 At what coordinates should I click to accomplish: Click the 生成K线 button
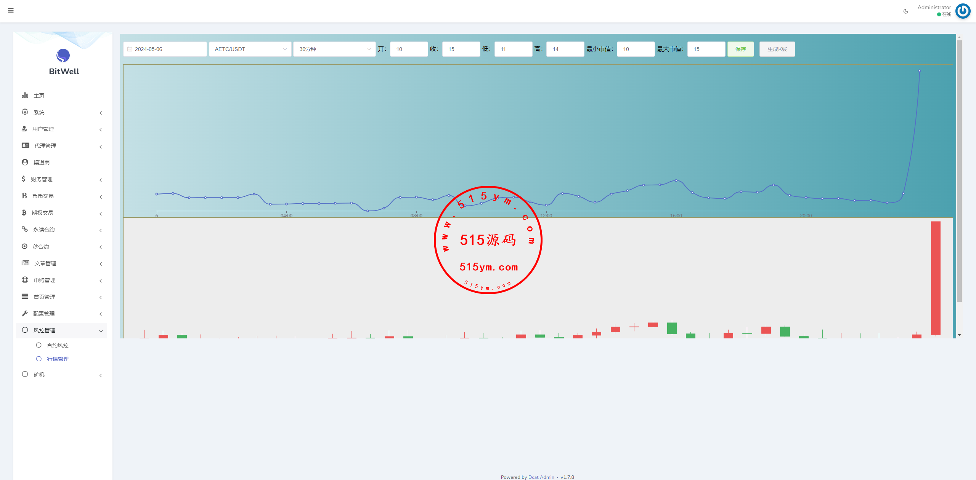pyautogui.click(x=777, y=49)
